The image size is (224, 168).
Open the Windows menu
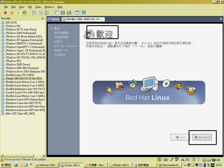[x=49, y=7]
